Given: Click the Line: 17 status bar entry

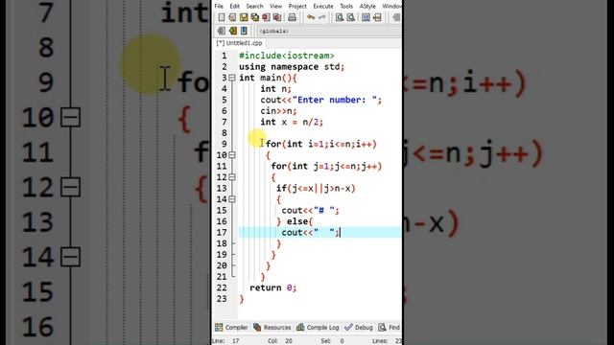Looking at the screenshot, I should (x=225, y=341).
